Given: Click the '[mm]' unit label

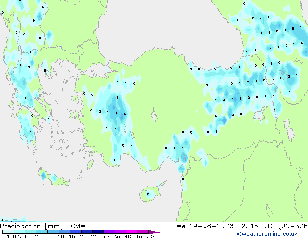Looking at the screenshot, I should [x=54, y=226].
